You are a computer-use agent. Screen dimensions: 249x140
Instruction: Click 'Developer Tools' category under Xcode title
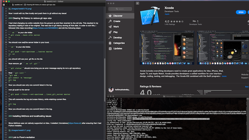171,12
